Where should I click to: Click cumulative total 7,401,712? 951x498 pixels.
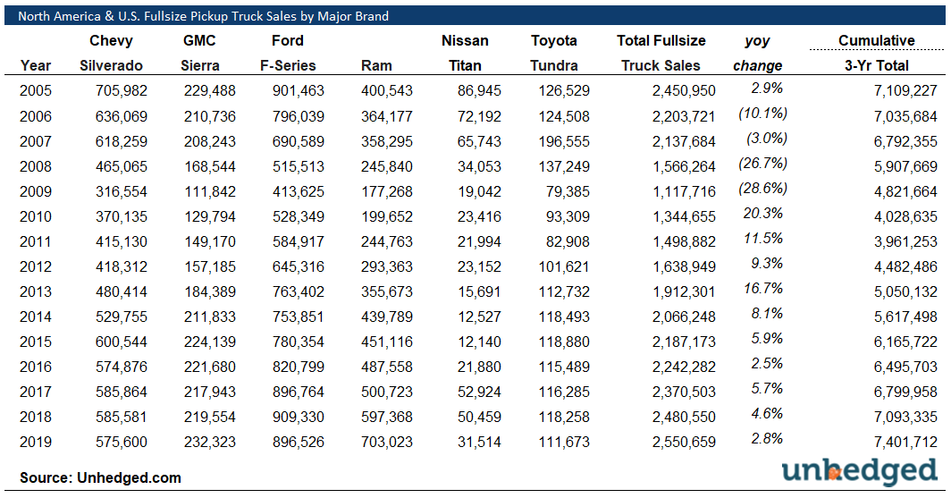905,443
